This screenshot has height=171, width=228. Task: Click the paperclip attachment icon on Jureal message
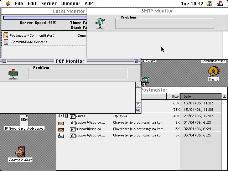click(66, 116)
